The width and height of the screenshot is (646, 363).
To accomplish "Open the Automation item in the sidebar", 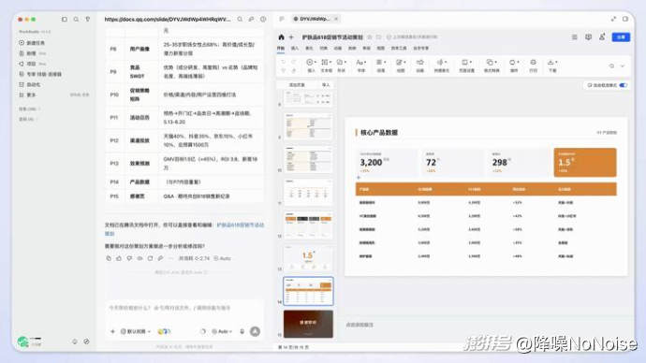I will pos(30,84).
